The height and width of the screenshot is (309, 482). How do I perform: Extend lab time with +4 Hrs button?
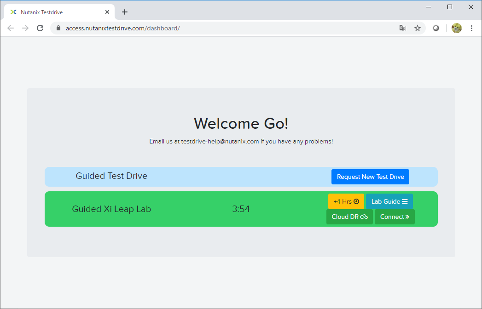coord(346,201)
